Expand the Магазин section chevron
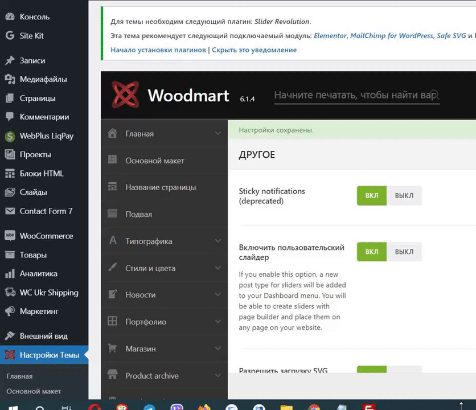The image size is (476, 410). (x=218, y=348)
